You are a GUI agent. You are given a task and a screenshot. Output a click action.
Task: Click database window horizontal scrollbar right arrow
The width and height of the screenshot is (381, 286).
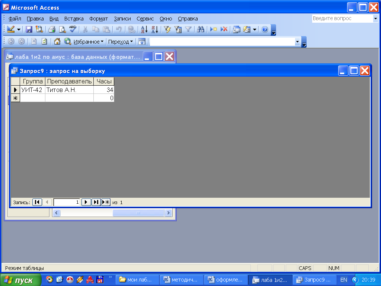click(168, 213)
